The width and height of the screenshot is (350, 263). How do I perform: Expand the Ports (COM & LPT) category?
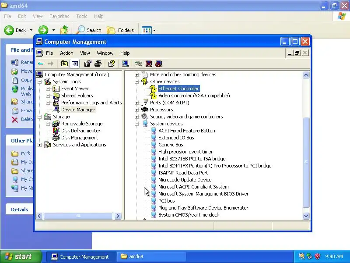[136, 103]
